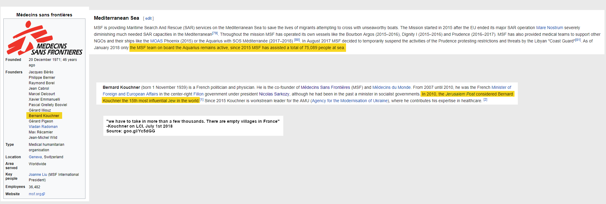Click the quote about empty villages in France
Viewport: 606px width, 204px height.
(193, 121)
